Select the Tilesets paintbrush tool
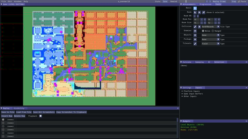248x139 pixels. point(195,44)
